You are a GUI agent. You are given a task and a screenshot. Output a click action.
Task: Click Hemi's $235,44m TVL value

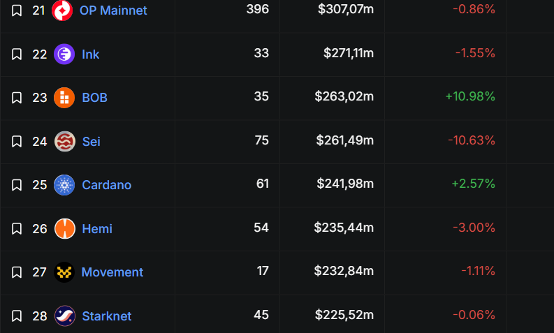[x=344, y=228]
